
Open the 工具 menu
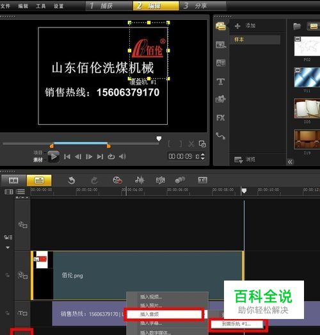(x=40, y=6)
